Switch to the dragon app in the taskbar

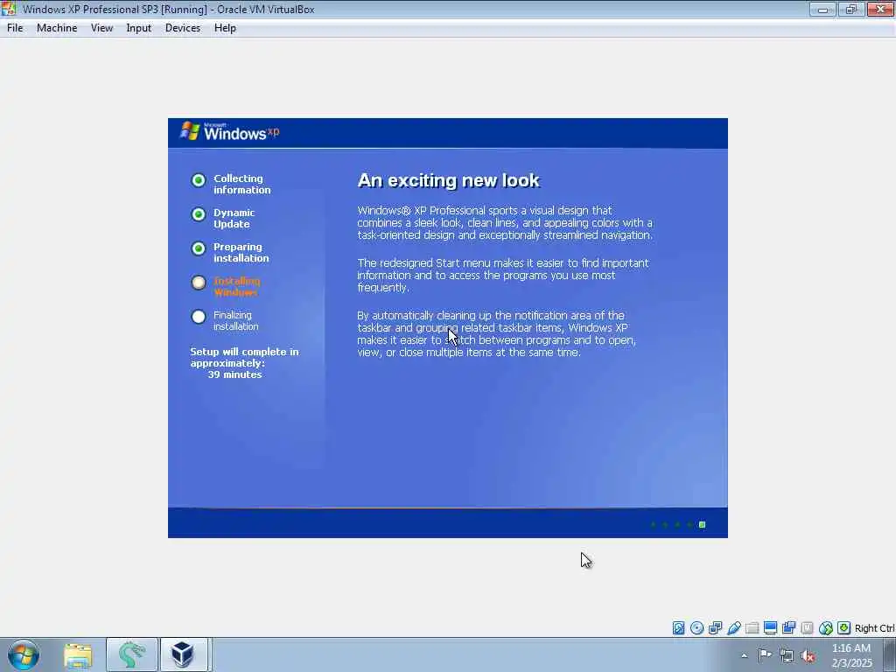tap(132, 654)
